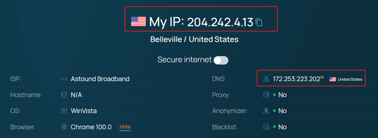Click the Windows OS icon
The image size is (378, 138).
tap(64, 111)
